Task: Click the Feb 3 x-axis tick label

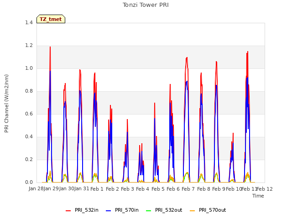Action: 127,189
